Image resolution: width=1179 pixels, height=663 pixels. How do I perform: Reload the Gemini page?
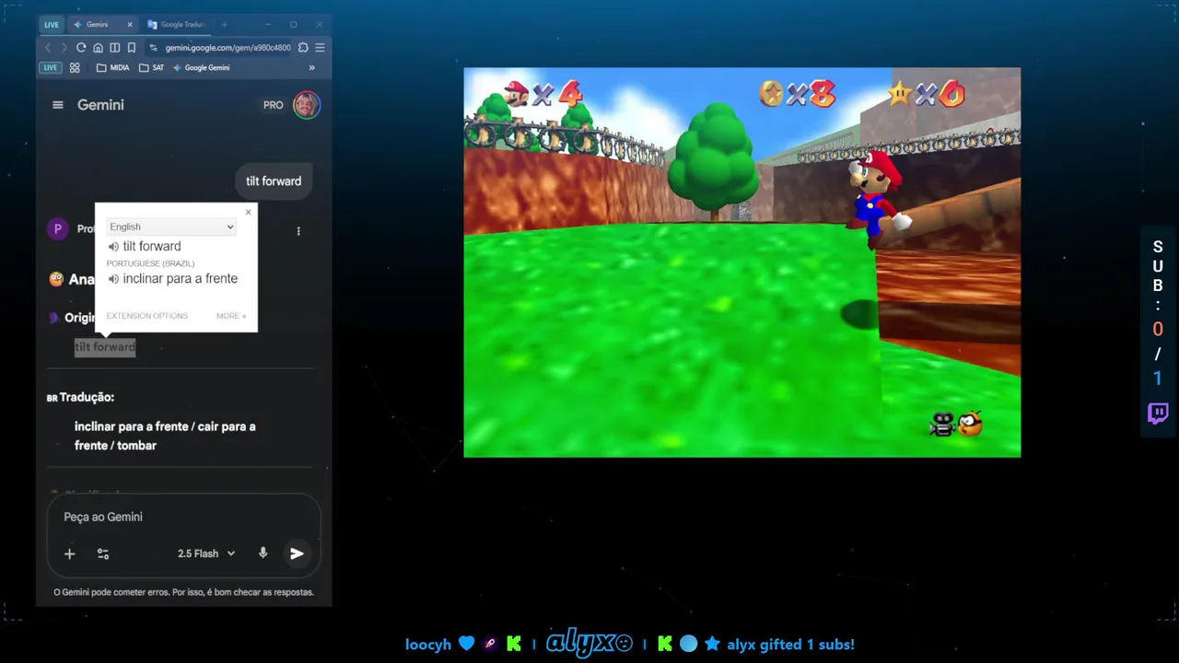81,48
